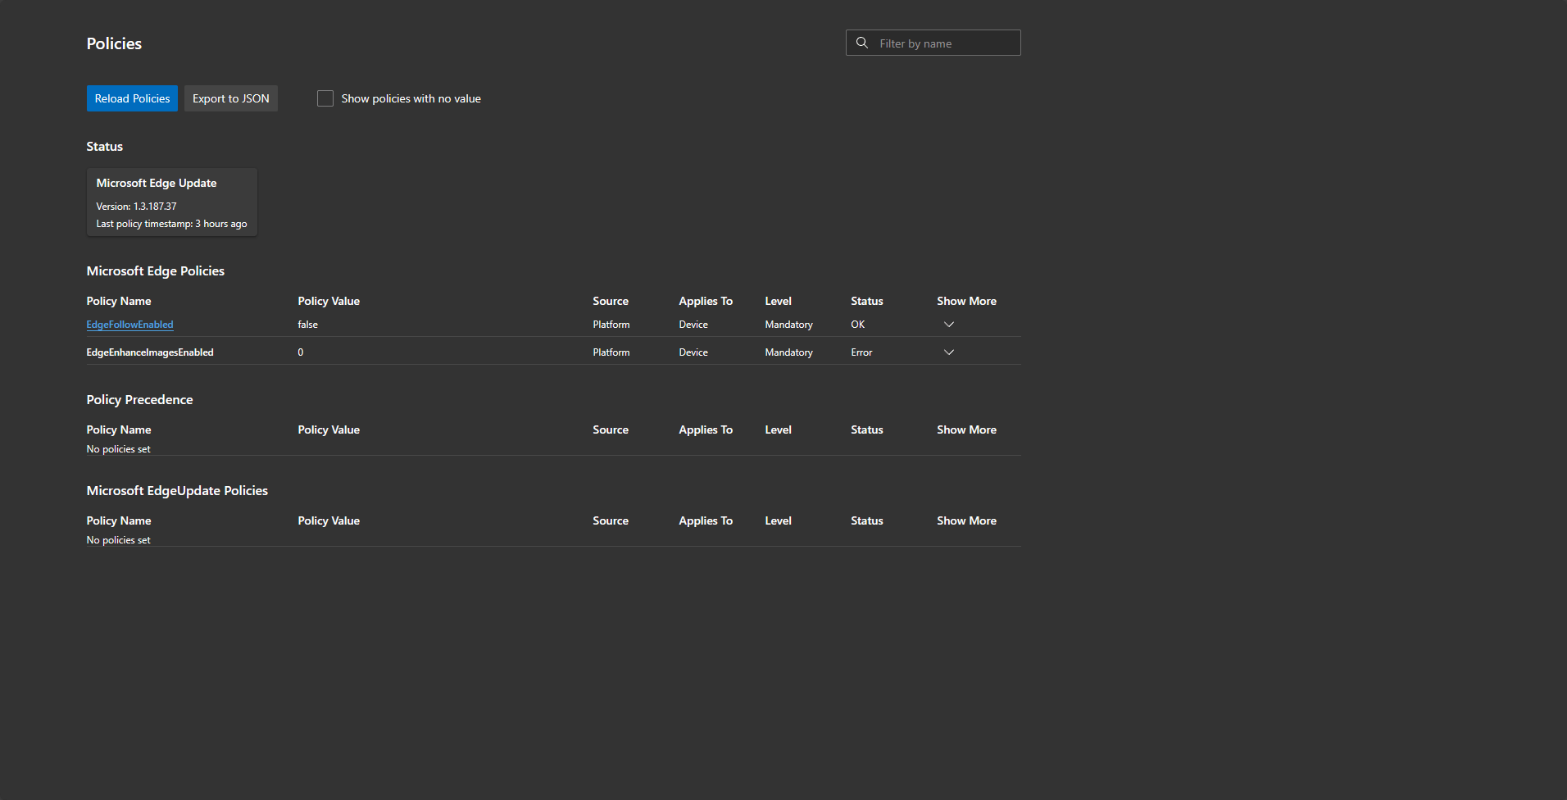Click the Microsoft Edge Policies heading
The width and height of the screenshot is (1567, 800).
coord(155,270)
